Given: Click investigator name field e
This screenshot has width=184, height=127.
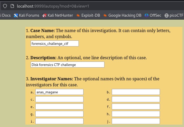Looking at the screenshot, I should [59, 107].
